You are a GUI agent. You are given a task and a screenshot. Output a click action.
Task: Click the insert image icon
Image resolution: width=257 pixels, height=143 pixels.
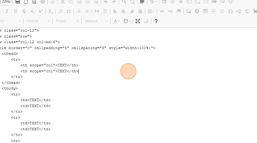(x=188, y=12)
